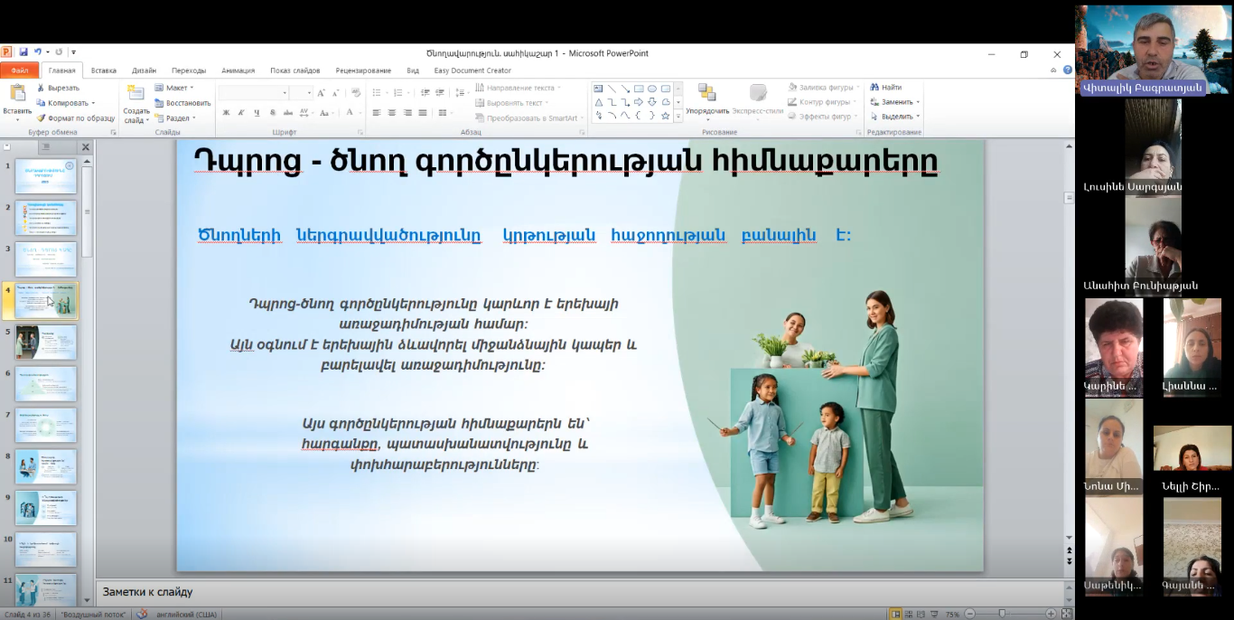Select slide 5 thumbnail
1234x620 pixels.
pos(46,343)
